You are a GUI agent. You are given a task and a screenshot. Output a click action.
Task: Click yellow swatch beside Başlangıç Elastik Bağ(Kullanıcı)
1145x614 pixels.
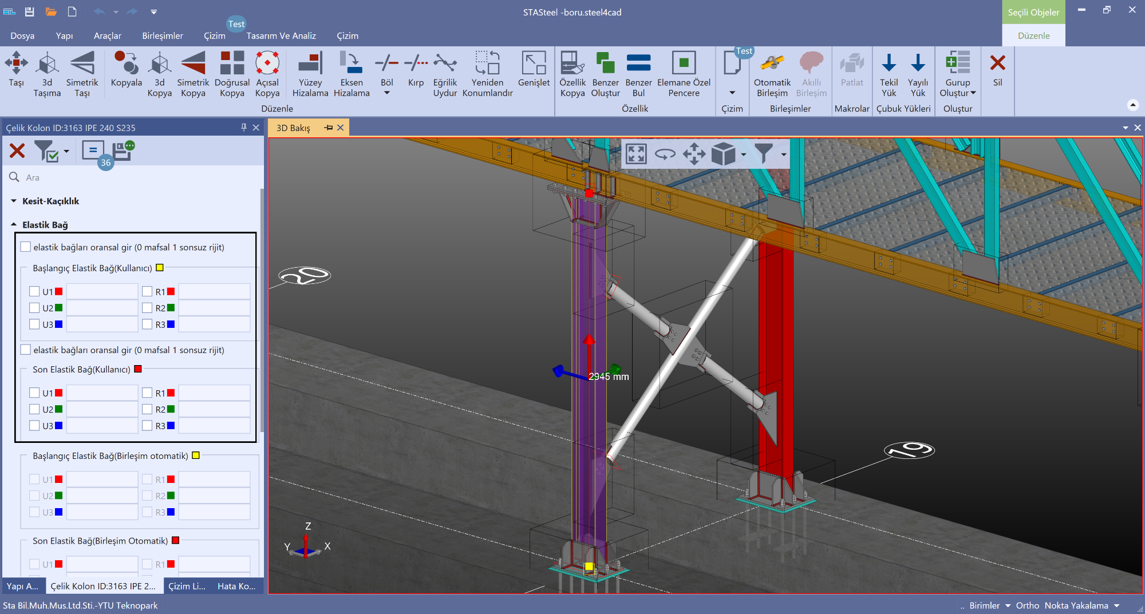160,268
